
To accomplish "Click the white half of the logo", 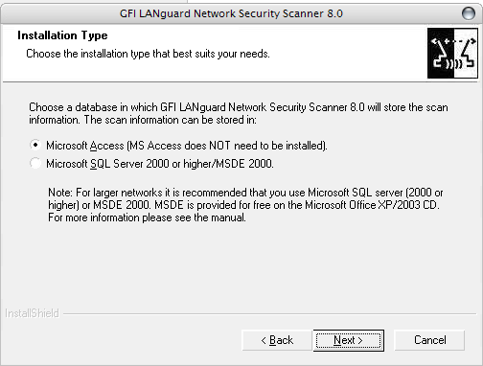I will [x=466, y=53].
